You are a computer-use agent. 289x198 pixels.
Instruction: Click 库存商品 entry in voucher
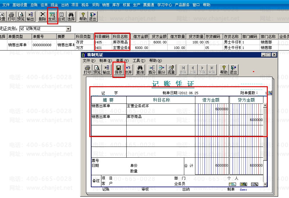134,117
